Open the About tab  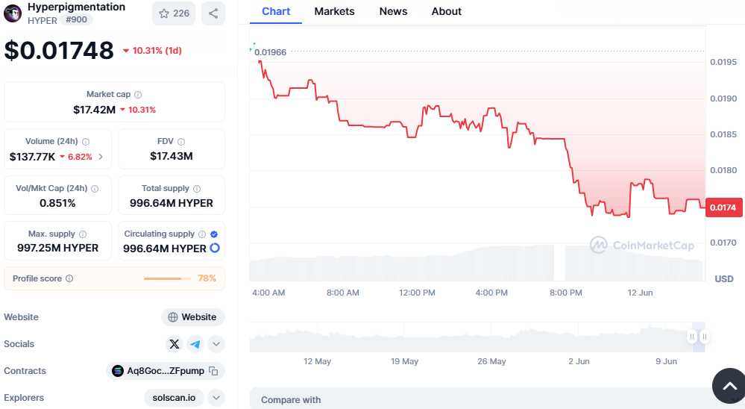[x=446, y=11]
